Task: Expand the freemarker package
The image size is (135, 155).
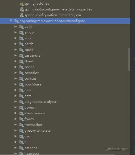Action: pos(16,124)
